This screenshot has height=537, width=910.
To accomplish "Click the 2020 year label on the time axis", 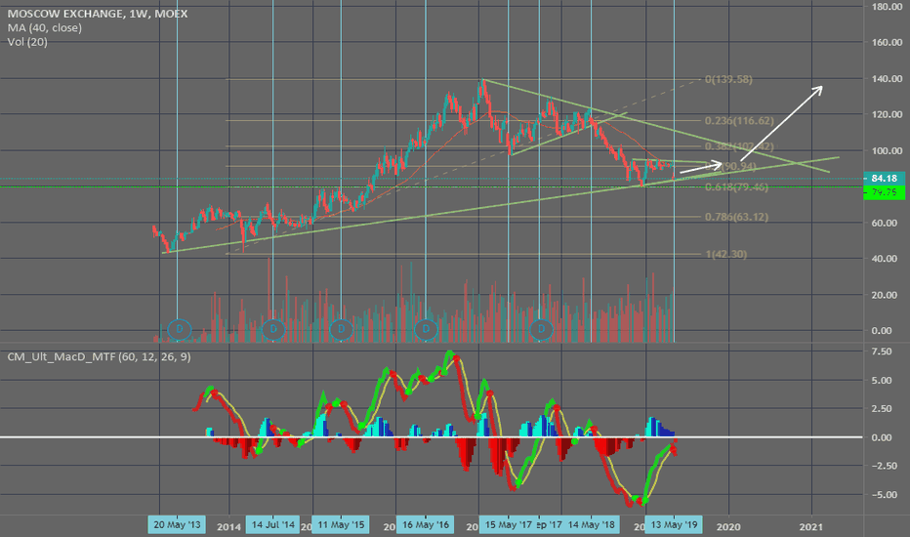I will click(x=728, y=526).
